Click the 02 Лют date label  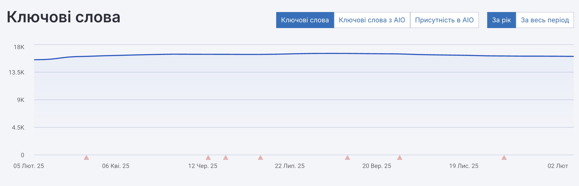pos(558,166)
